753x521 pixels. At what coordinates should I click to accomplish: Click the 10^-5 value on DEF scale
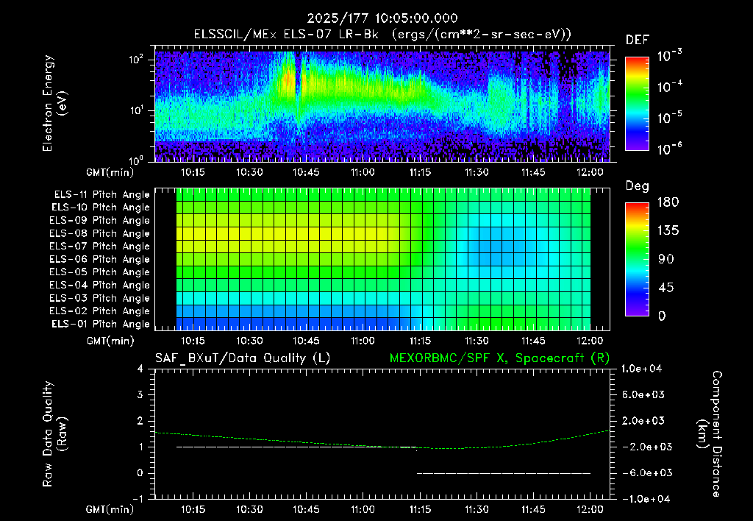click(669, 117)
